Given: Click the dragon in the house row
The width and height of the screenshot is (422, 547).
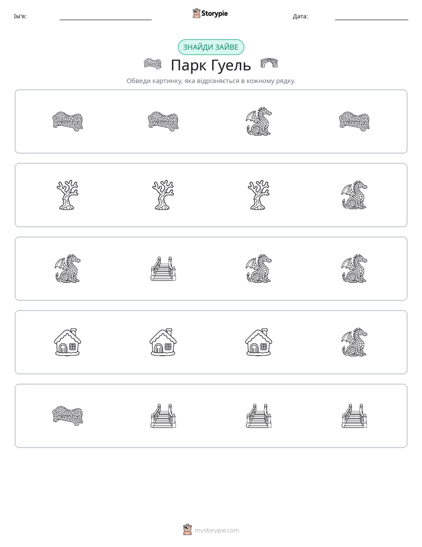Looking at the screenshot, I should pos(354,342).
